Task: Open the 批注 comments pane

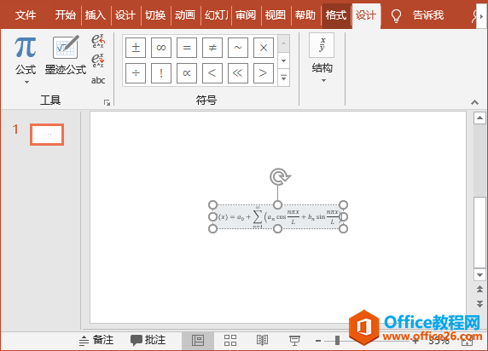Action: point(148,340)
